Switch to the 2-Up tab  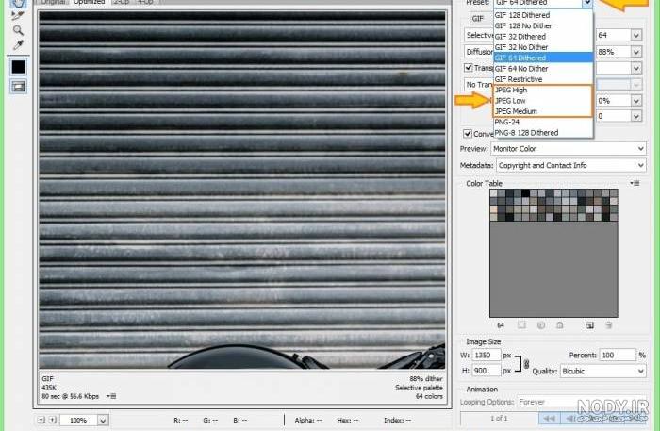coord(122,2)
